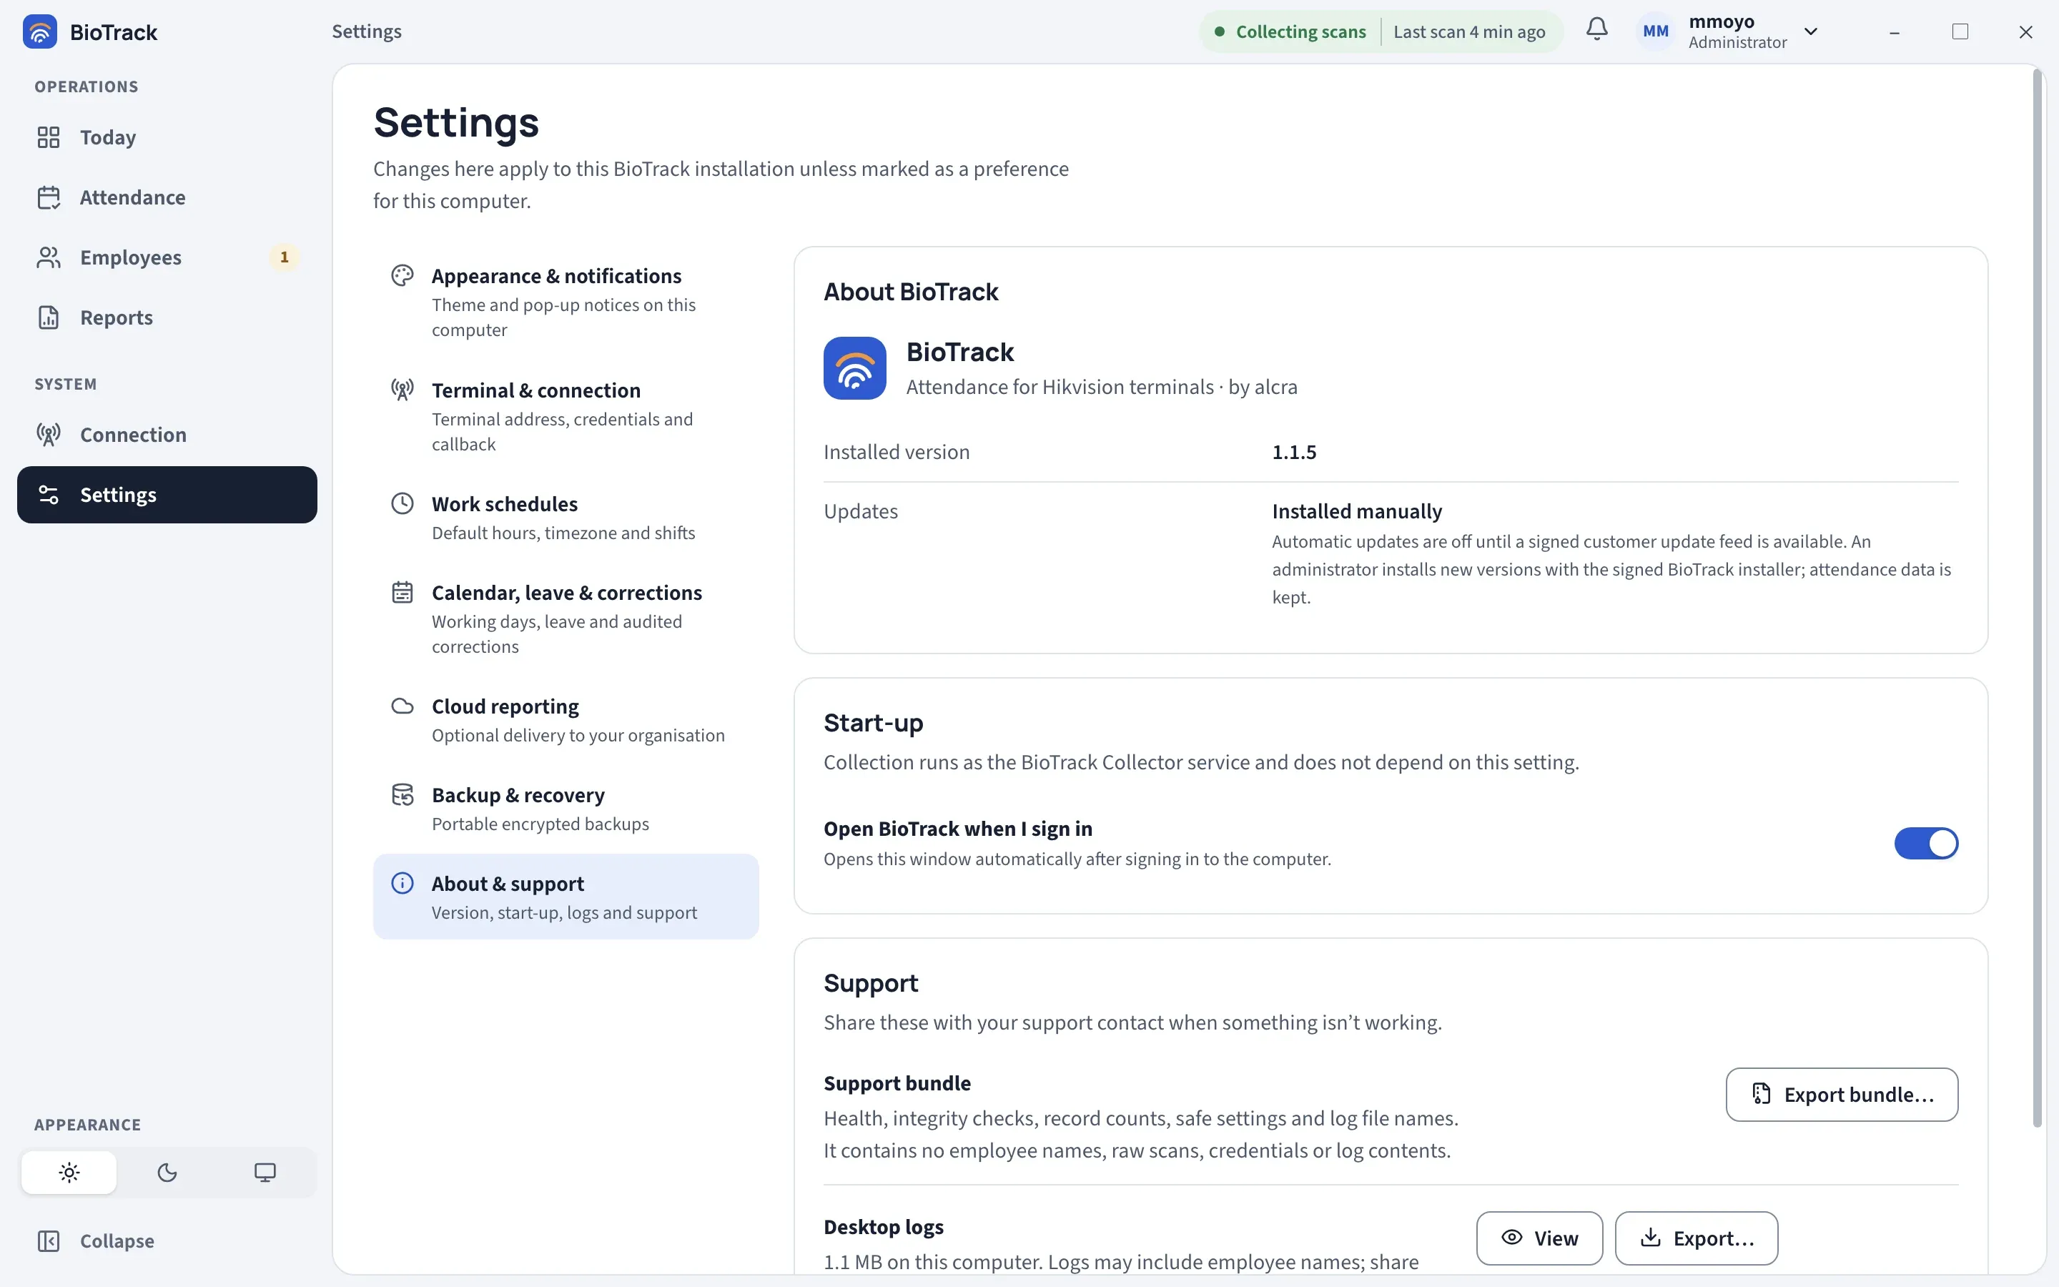Screen dimensions: 2059x1287
Task: Open Cloud reporting settings
Action: (566, 720)
